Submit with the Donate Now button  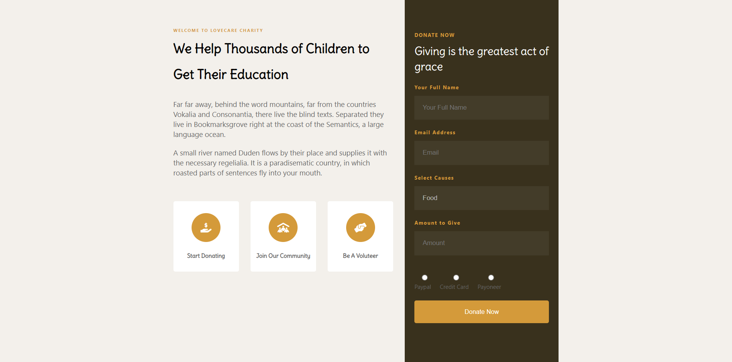pyautogui.click(x=481, y=312)
